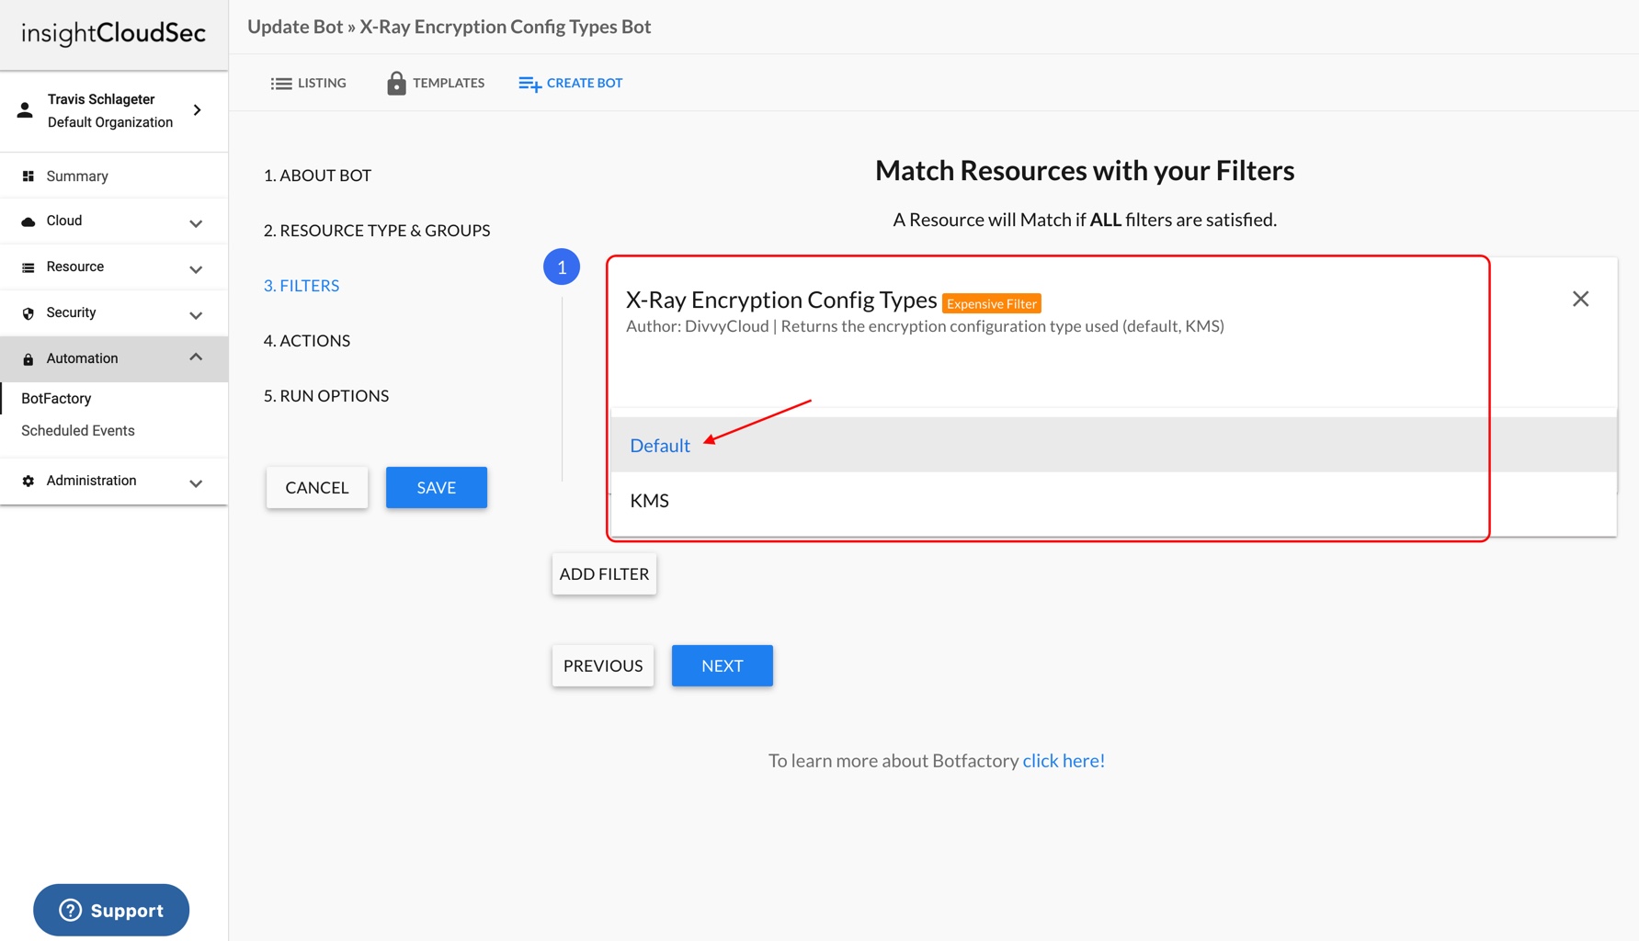The width and height of the screenshot is (1639, 941).
Task: Click the Administration gear icon
Action: tap(28, 481)
